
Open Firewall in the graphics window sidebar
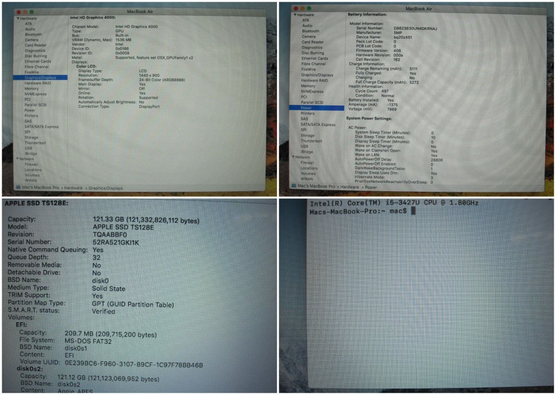31,164
